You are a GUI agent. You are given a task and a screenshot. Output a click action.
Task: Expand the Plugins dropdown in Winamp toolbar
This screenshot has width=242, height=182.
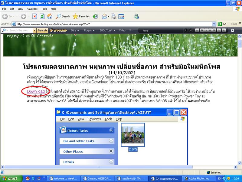pos(90,30)
